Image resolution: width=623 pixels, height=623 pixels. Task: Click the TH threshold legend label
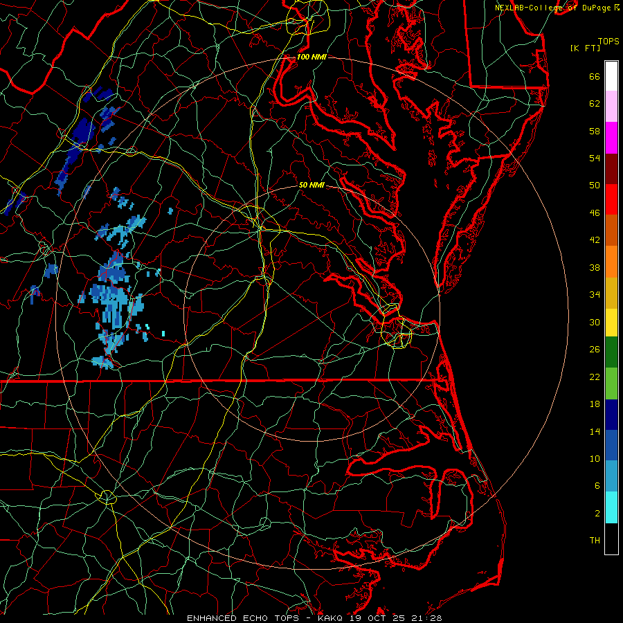tap(595, 540)
